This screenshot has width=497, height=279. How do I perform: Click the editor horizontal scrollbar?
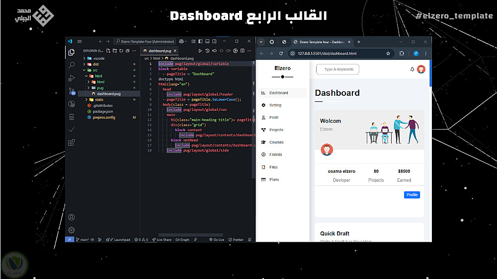[190, 235]
